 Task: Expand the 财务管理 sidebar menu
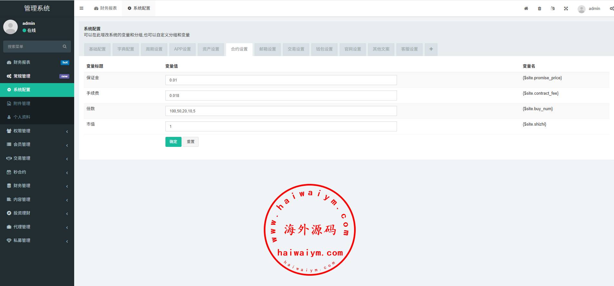37,186
